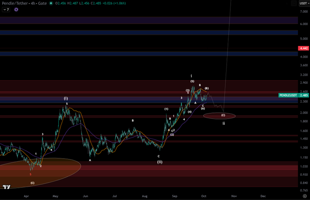Select the (4) wave label in September
This screenshot has width=310, height=200.
(190, 112)
